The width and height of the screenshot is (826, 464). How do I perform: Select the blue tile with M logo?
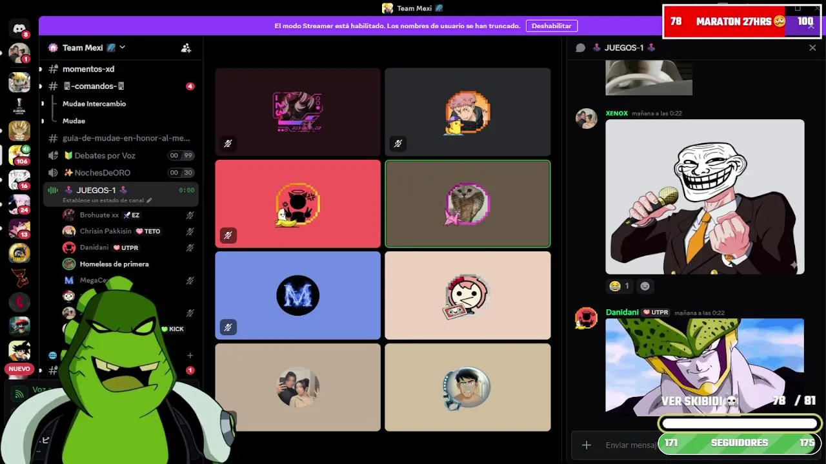(297, 295)
